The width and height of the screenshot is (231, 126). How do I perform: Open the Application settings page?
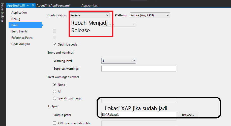19,13
